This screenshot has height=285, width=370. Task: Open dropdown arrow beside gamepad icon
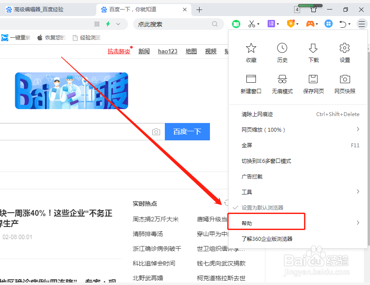point(317,24)
